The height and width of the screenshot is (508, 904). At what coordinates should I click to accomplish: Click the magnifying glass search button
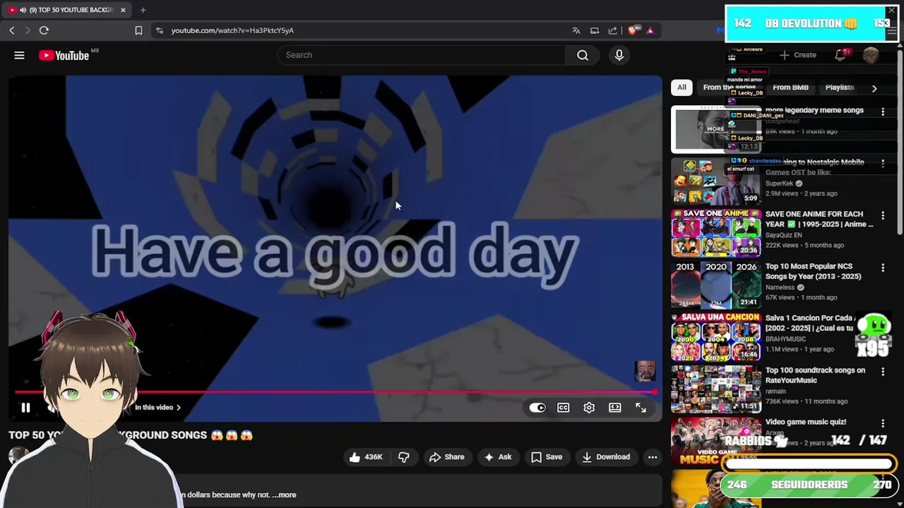(x=583, y=55)
